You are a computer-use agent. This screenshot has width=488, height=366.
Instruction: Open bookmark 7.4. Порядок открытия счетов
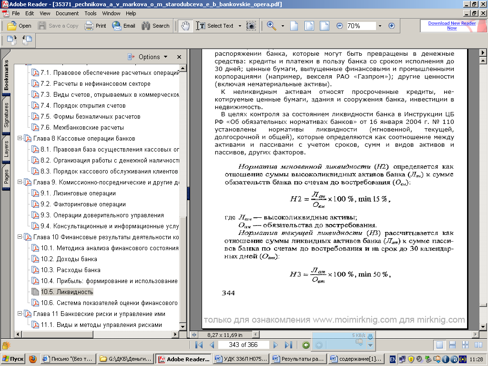pos(83,105)
